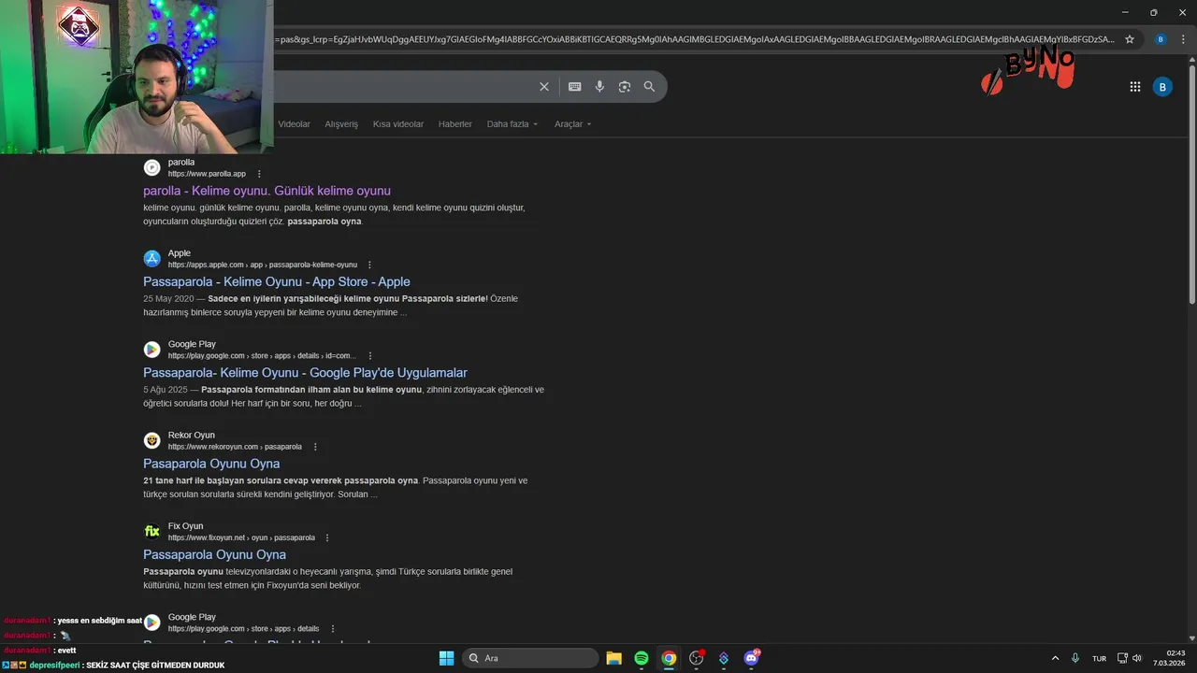Click the date text 5 Ağu 2025
The height and width of the screenshot is (673, 1197).
click(166, 390)
